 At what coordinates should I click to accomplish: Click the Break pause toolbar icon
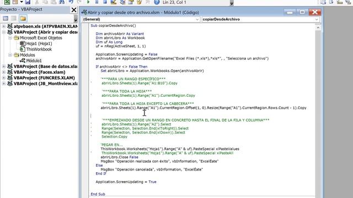point(97,2)
